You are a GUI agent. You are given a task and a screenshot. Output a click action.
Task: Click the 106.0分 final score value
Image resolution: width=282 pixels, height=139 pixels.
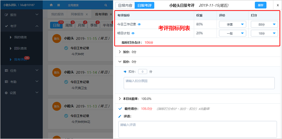147,109
